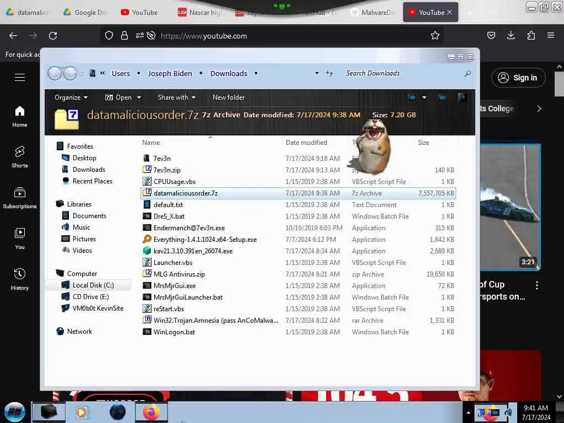This screenshot has height=423, width=564.
Task: Open the video options three-dot menu
Action: (x=536, y=285)
